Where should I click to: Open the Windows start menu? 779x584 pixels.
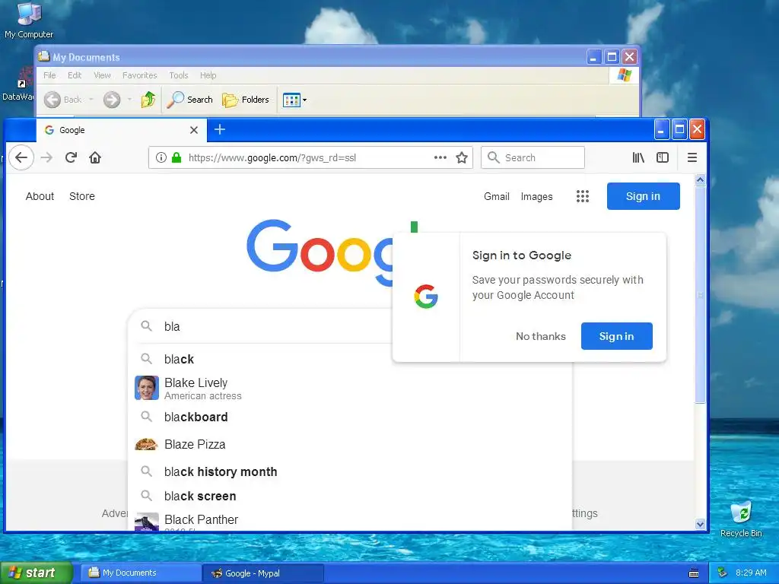coord(36,573)
